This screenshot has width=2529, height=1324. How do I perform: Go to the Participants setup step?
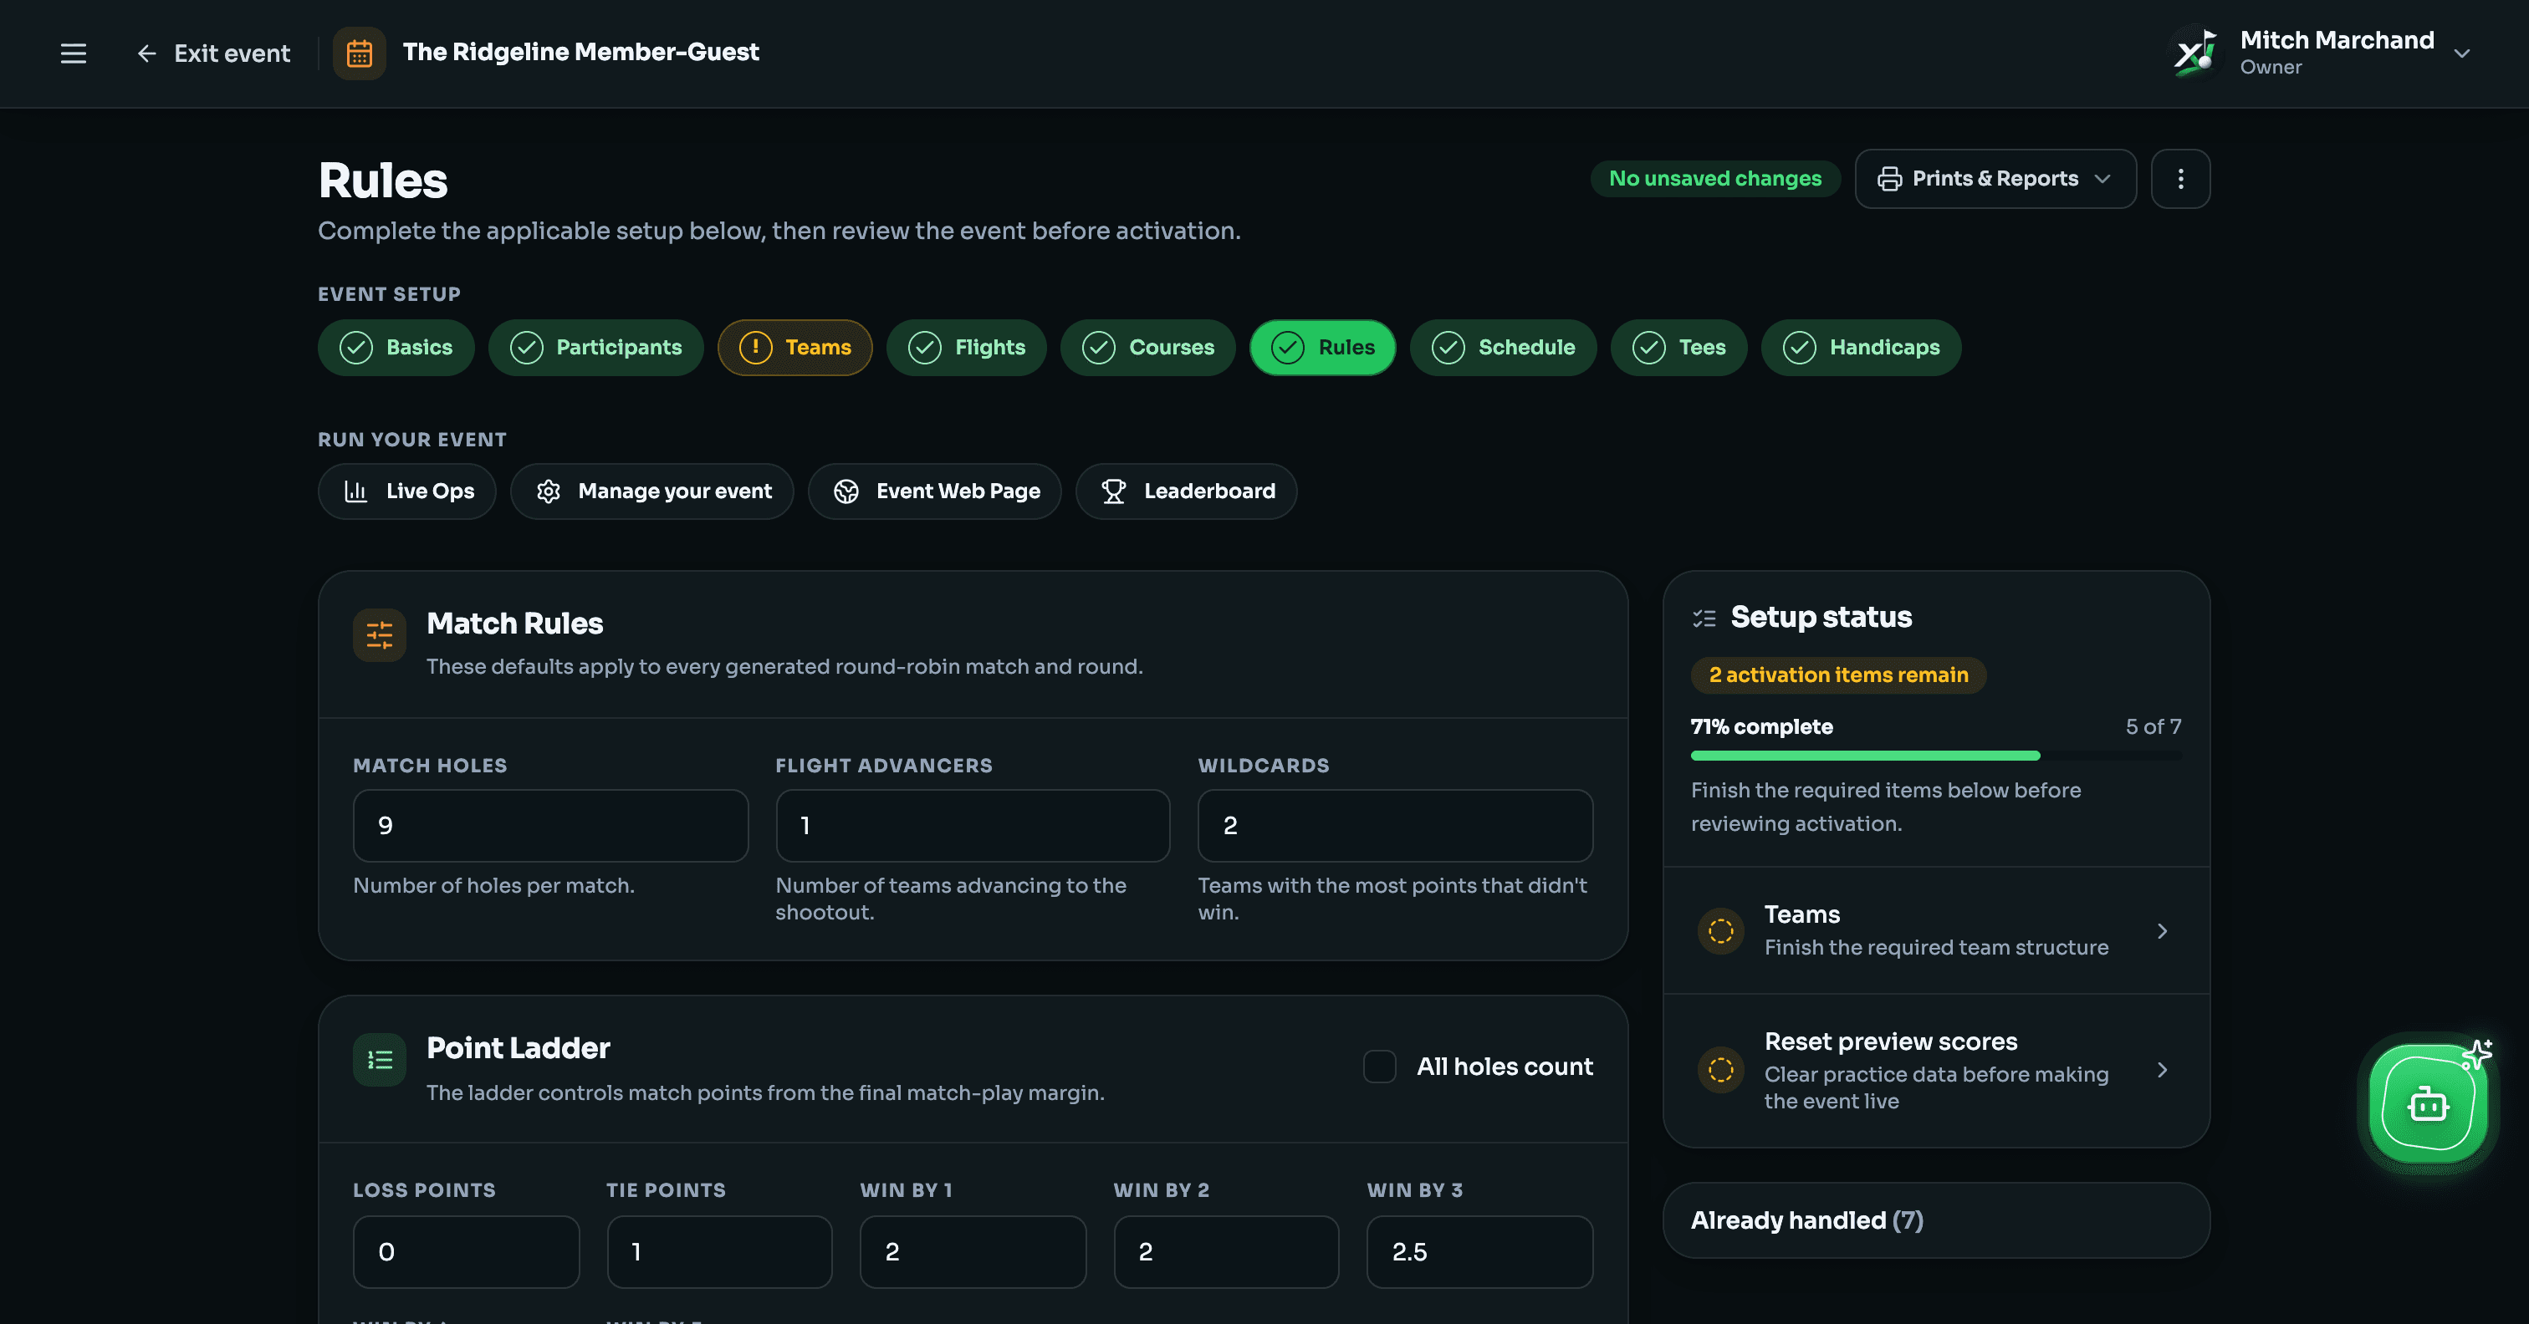pyautogui.click(x=596, y=348)
